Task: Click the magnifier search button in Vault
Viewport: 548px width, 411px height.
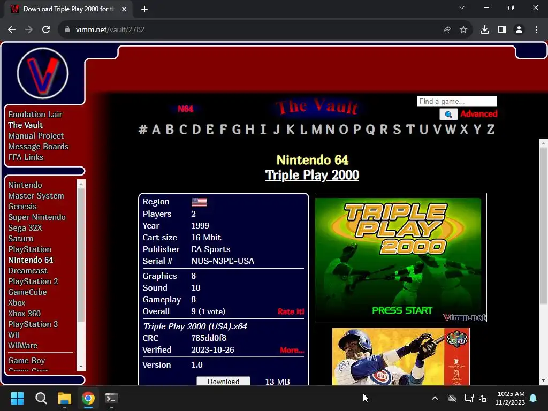Action: click(x=448, y=115)
